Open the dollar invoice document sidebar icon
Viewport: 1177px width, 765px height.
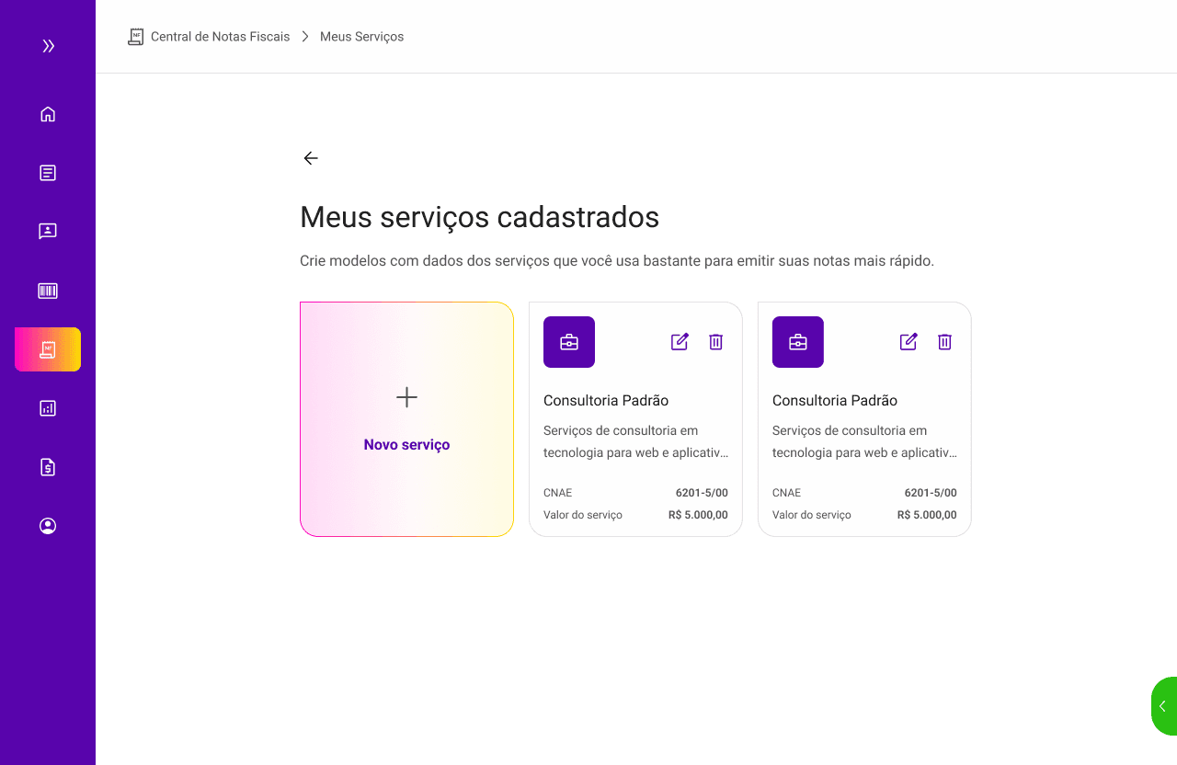[48, 467]
